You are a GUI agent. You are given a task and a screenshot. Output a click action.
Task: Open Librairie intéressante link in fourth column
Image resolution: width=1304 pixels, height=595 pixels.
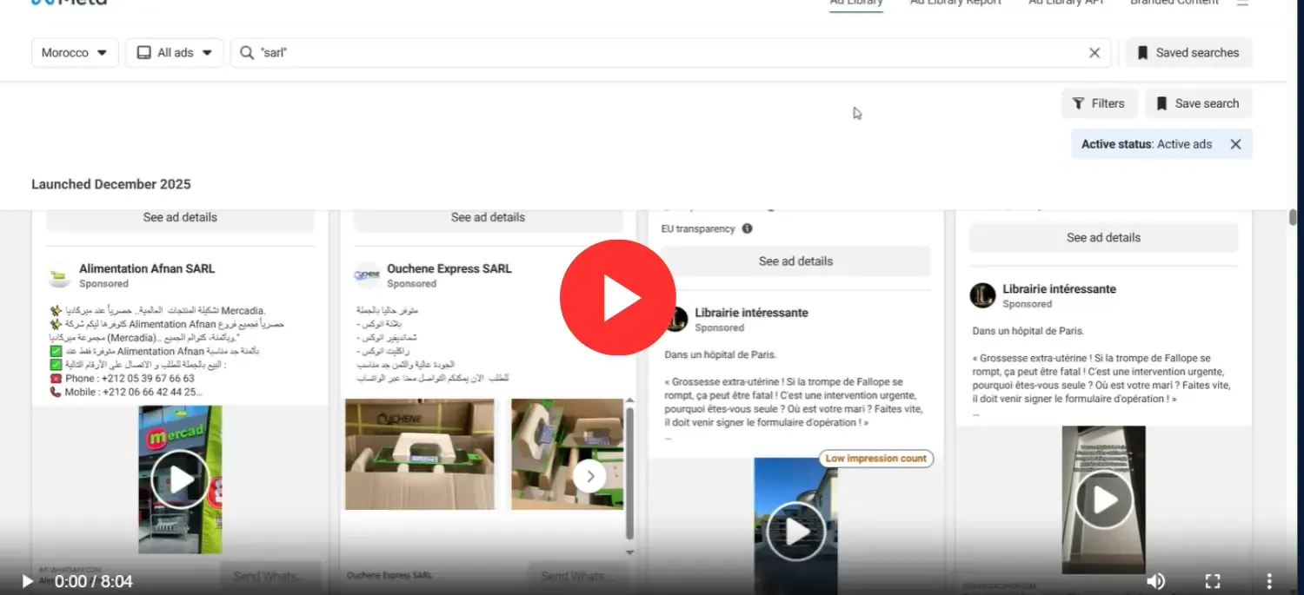pos(1059,288)
